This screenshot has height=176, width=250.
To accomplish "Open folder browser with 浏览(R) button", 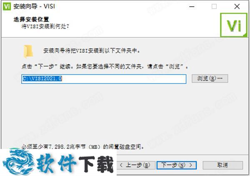I will pyautogui.click(x=210, y=79).
